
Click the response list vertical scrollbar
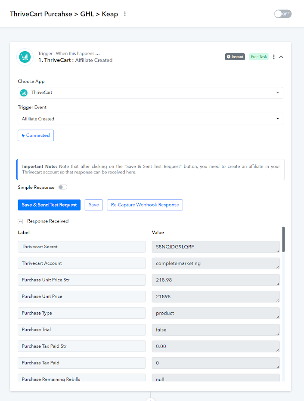[x=283, y=239]
